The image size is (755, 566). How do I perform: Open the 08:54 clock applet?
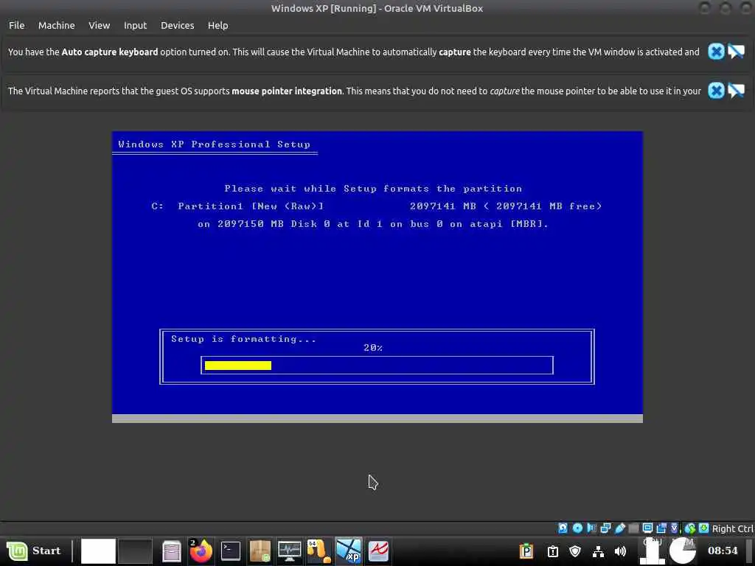coord(723,551)
